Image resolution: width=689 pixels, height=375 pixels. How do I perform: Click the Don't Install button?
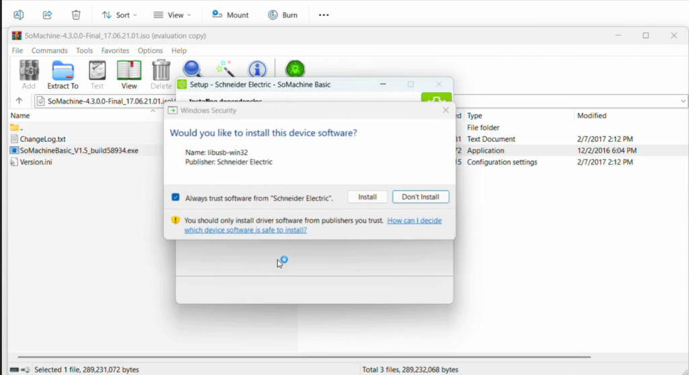(421, 197)
